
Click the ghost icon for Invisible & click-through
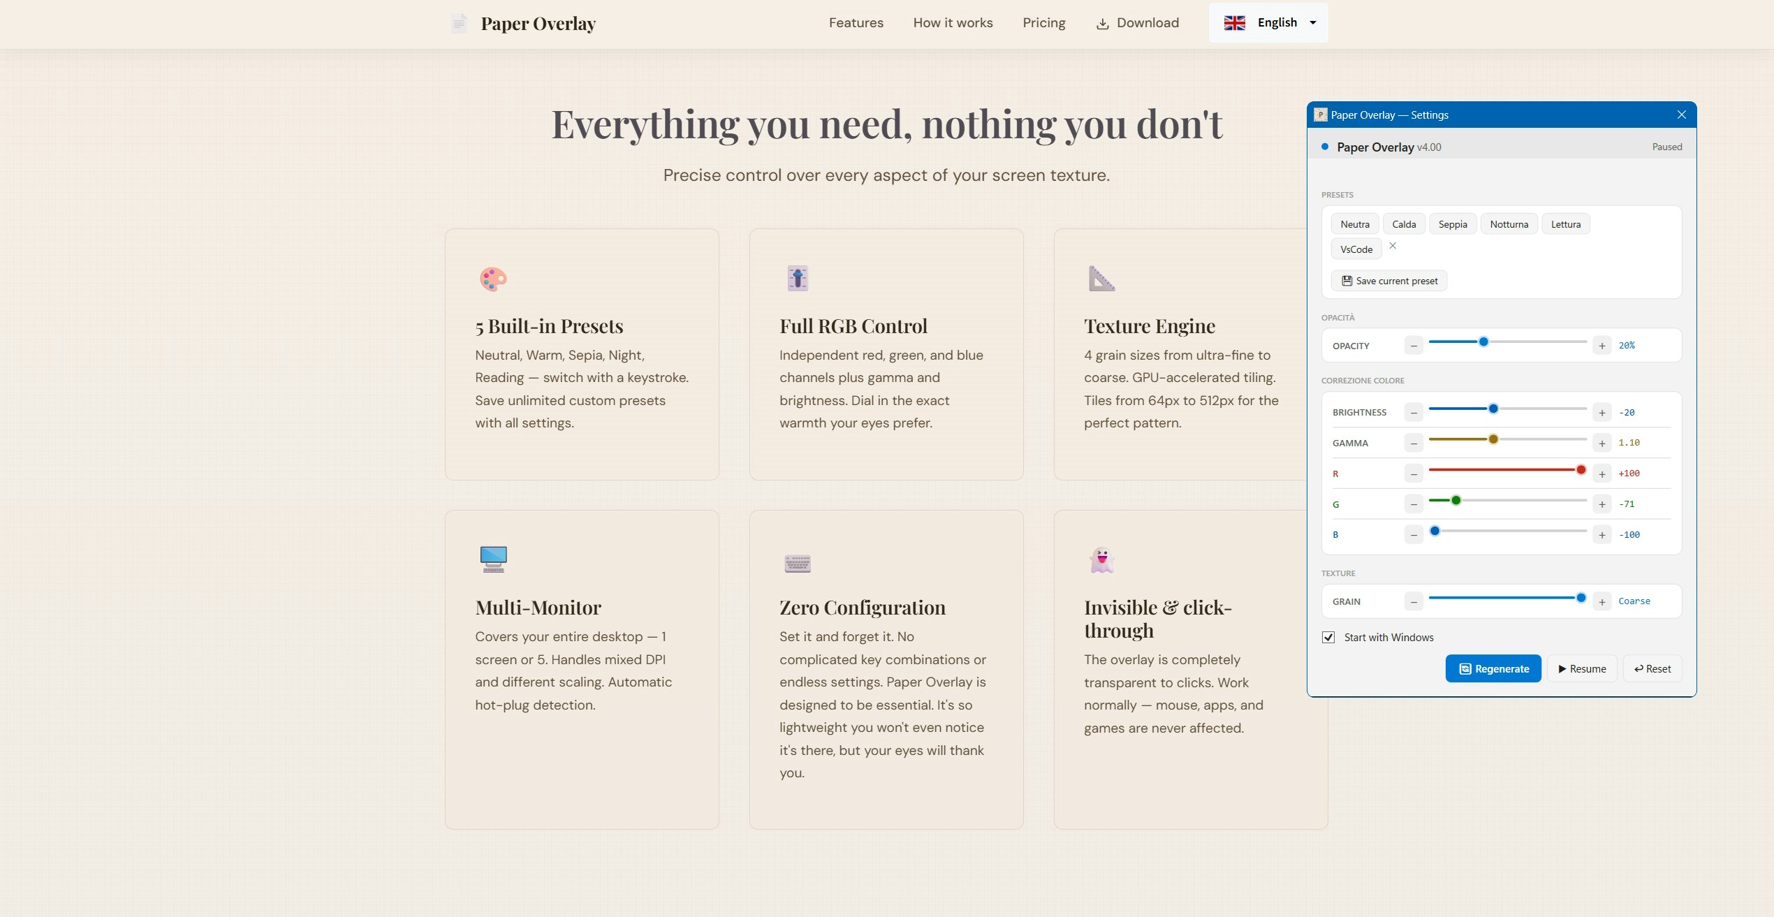coord(1101,559)
